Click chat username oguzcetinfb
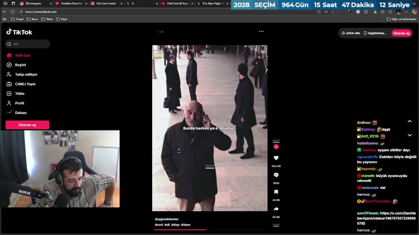 [367, 157]
